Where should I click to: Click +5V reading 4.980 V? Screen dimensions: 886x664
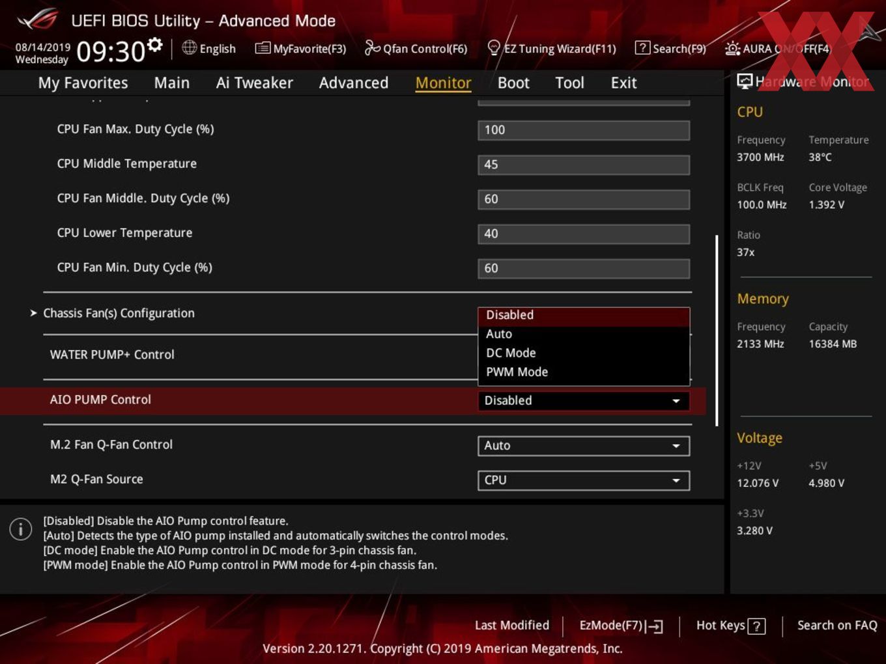coord(827,483)
